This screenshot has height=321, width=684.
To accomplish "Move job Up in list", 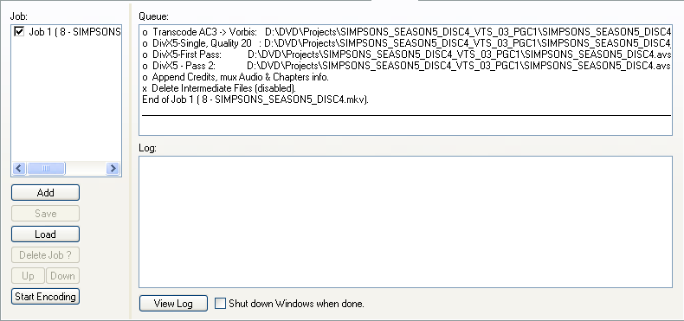I will tap(28, 276).
